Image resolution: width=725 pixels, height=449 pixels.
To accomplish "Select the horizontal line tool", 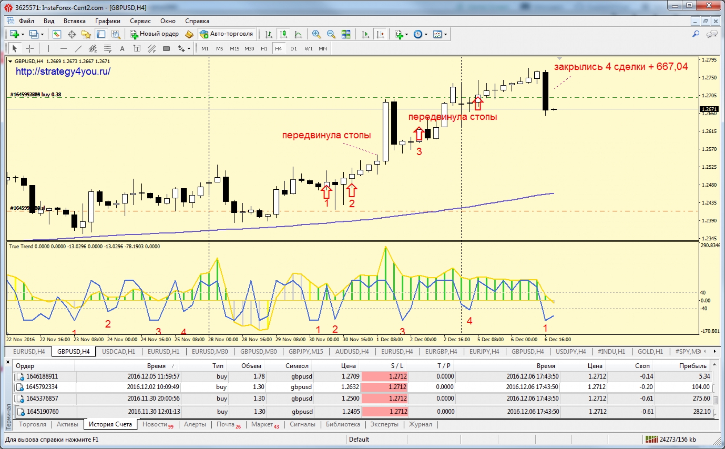I will tap(63, 49).
